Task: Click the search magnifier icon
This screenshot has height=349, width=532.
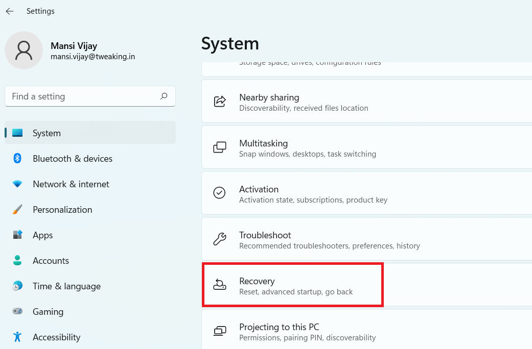Action: click(164, 96)
